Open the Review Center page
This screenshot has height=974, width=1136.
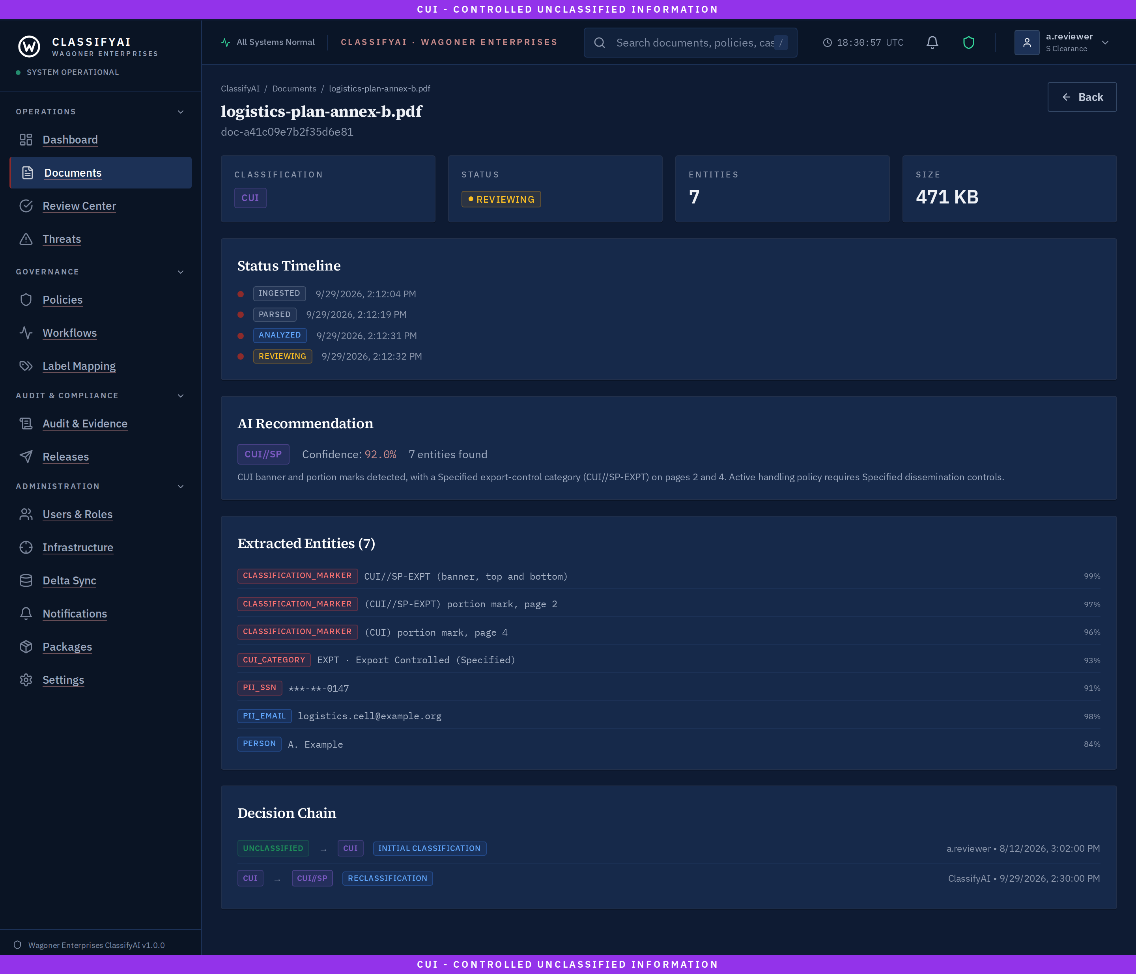tap(100, 206)
